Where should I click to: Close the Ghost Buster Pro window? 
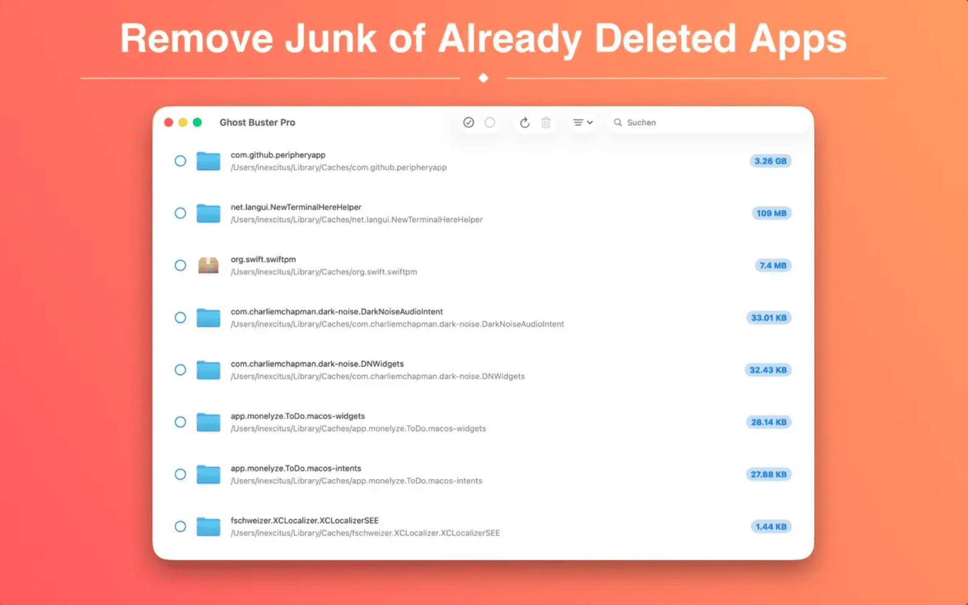(169, 123)
